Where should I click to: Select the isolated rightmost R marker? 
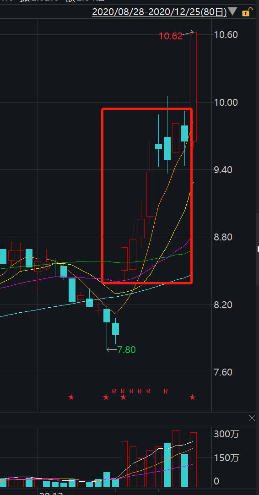click(x=166, y=391)
